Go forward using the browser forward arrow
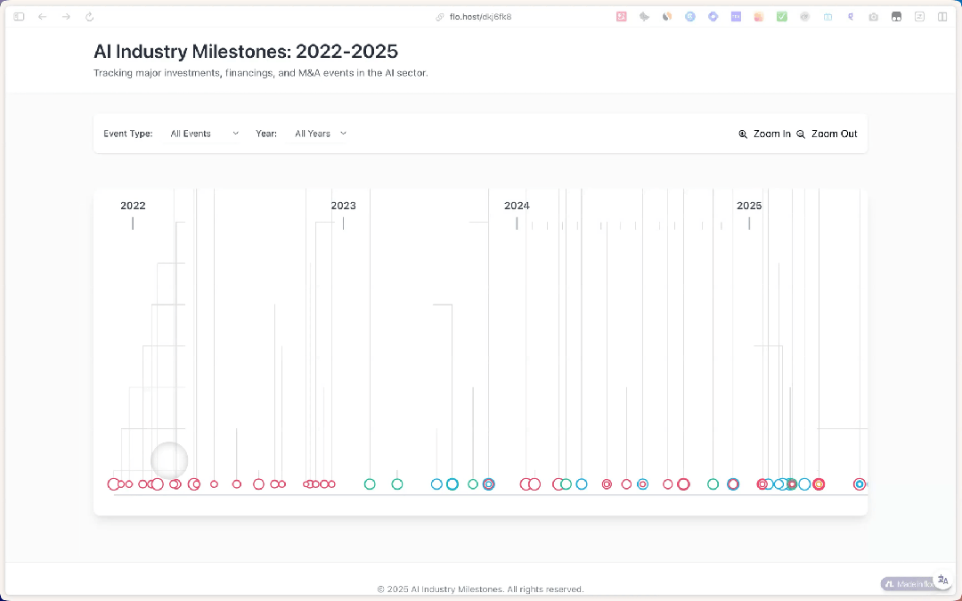 point(66,17)
